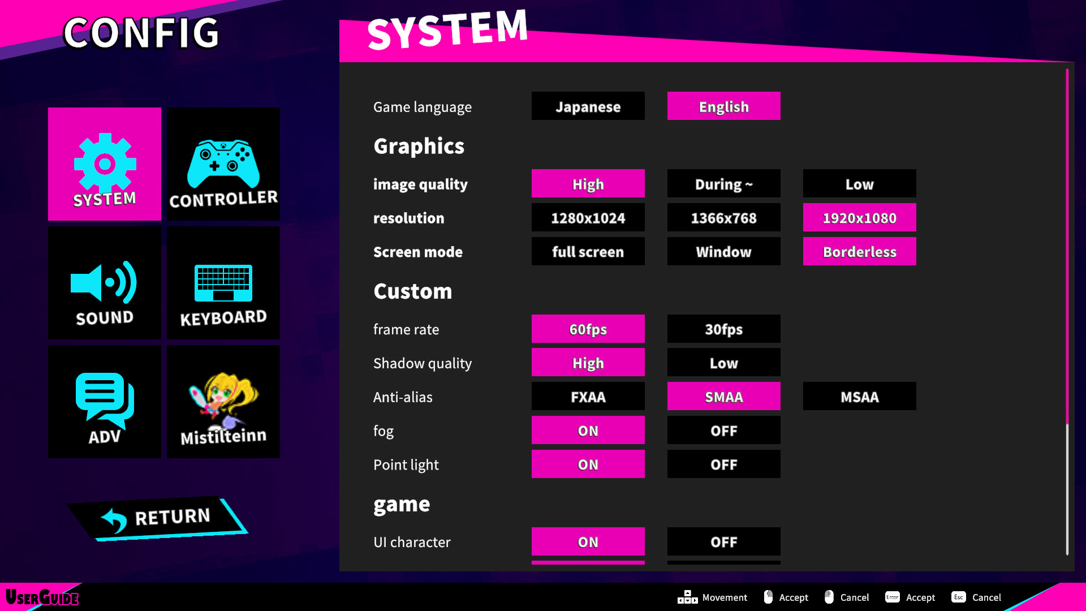The image size is (1086, 611).
Task: Choose MSAA anti-alias option
Action: pyautogui.click(x=860, y=397)
